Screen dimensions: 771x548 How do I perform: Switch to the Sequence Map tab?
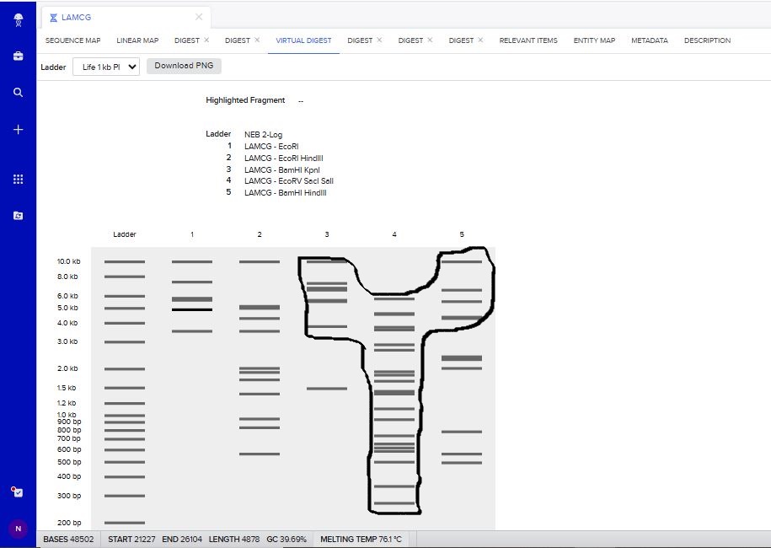click(72, 40)
